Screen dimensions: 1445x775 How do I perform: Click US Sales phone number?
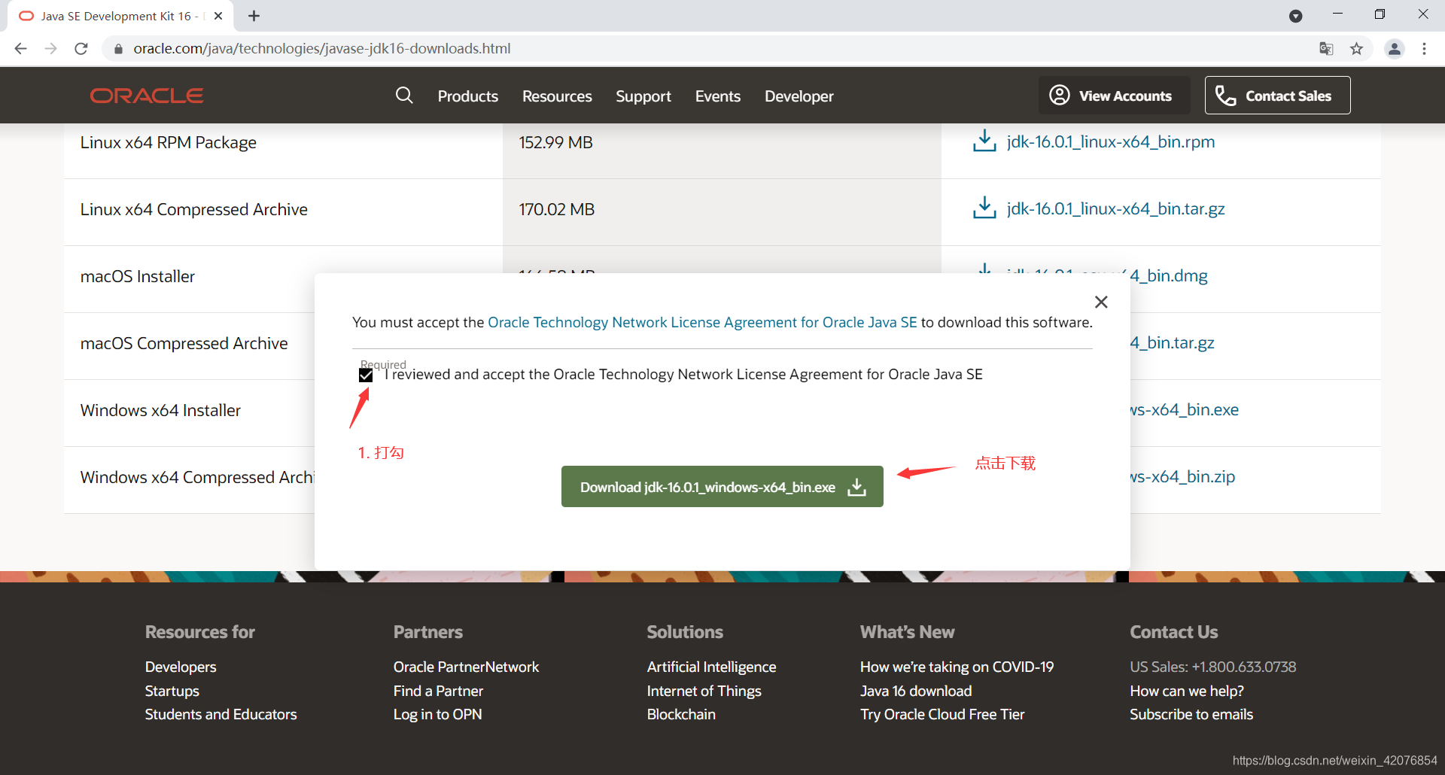point(1212,667)
